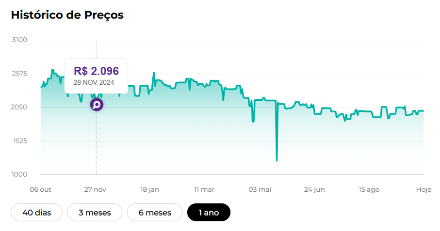Click the 11 mar axis label
The width and height of the screenshot is (440, 231).
(x=204, y=189)
